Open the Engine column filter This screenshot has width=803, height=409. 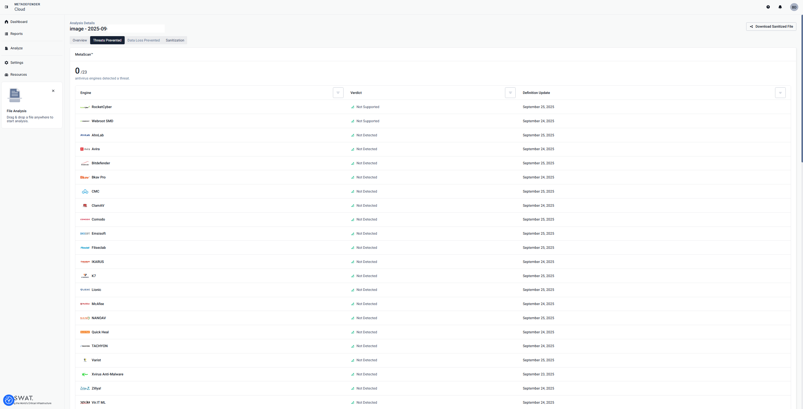click(338, 93)
